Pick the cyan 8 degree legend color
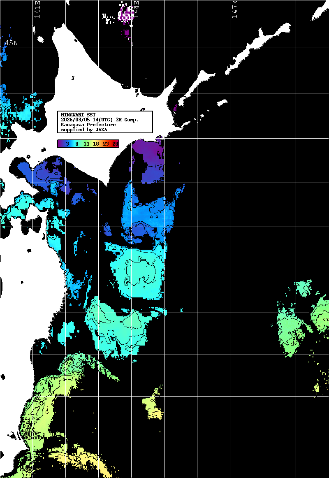This screenshot has width=329, height=478. (77, 144)
